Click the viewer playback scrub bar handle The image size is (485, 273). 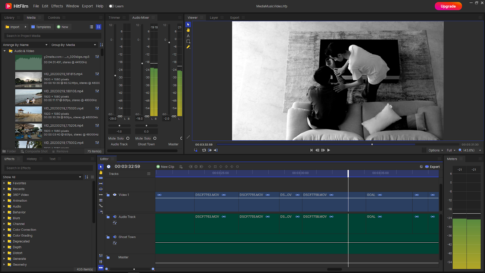pyautogui.click(x=372, y=144)
